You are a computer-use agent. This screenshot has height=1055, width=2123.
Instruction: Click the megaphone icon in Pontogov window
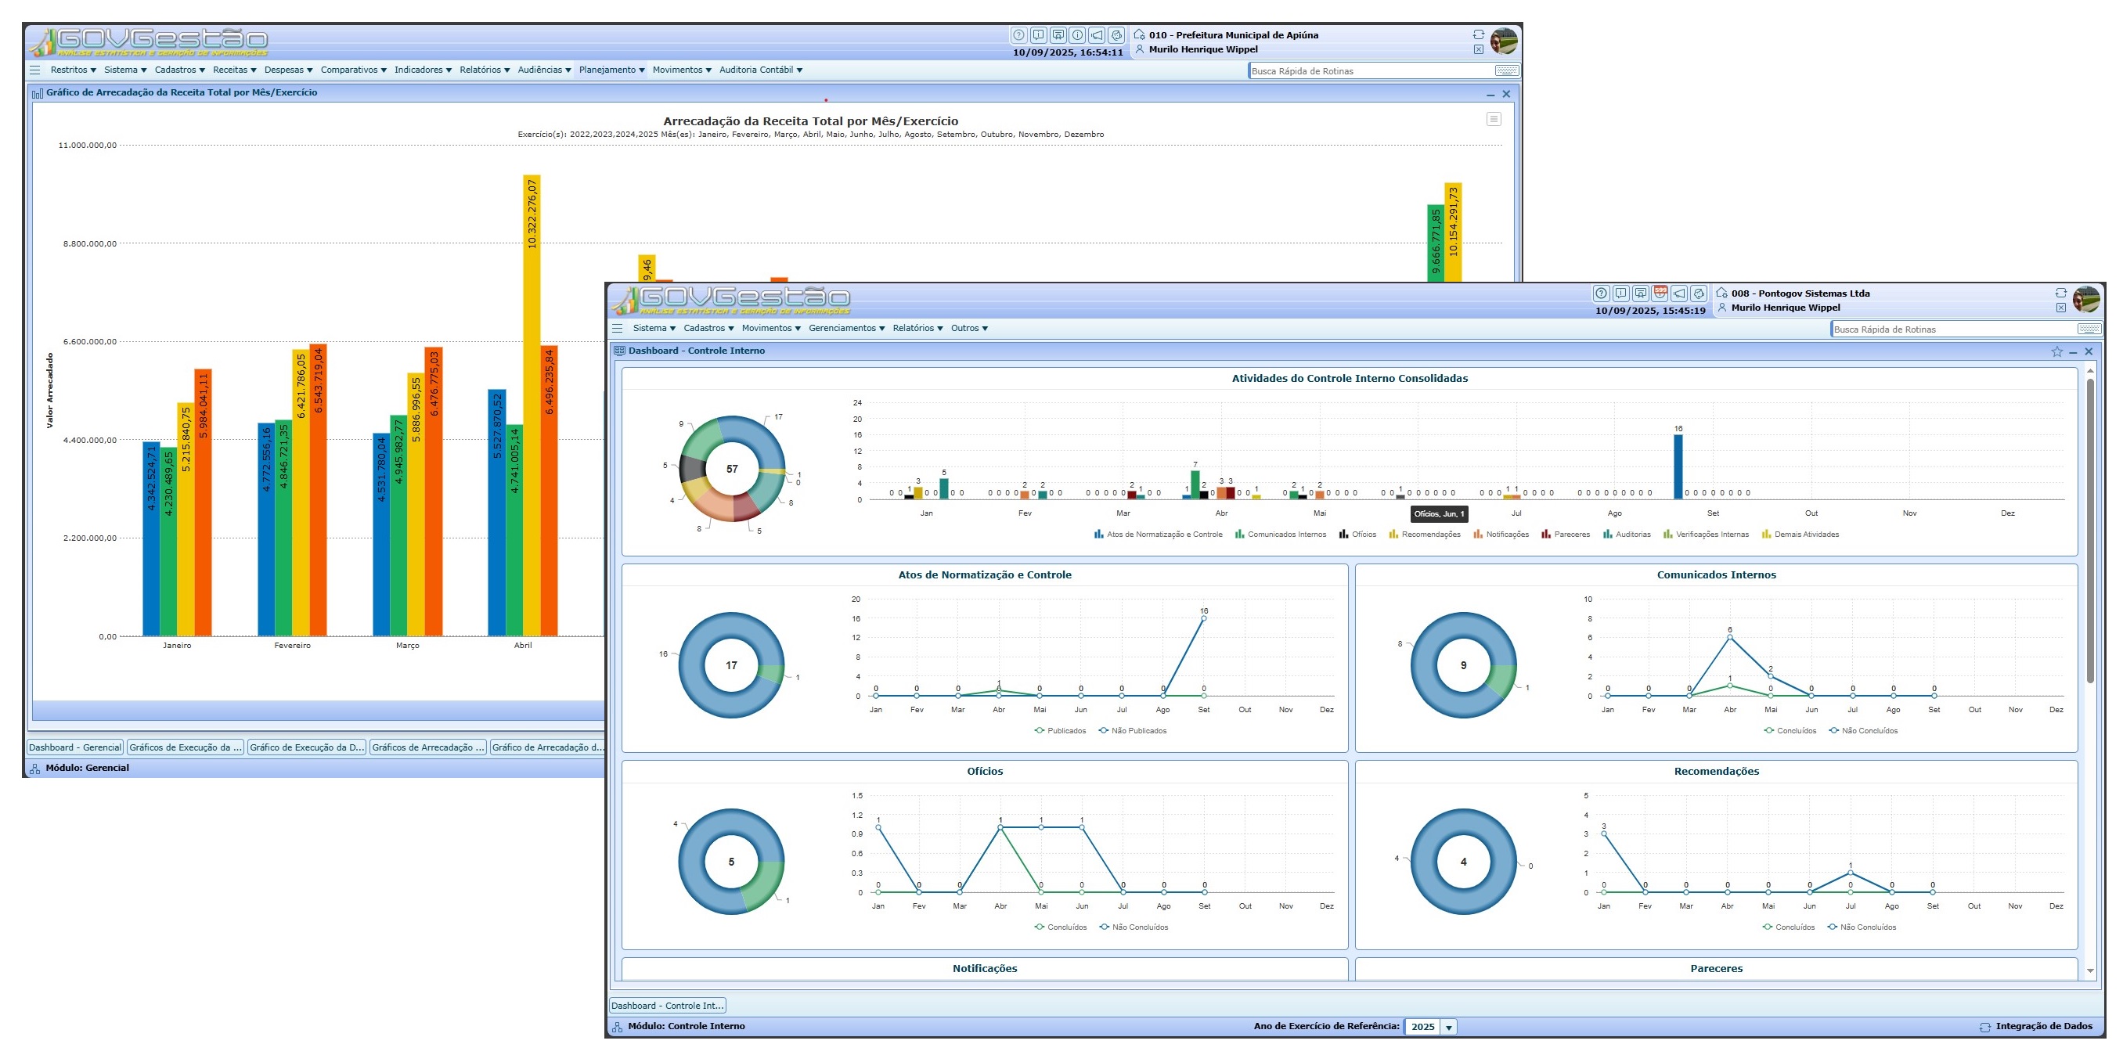[1680, 293]
